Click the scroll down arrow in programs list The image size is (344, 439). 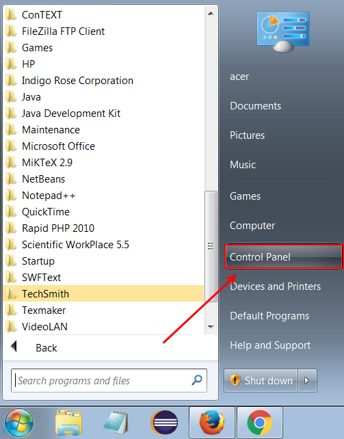(x=211, y=327)
